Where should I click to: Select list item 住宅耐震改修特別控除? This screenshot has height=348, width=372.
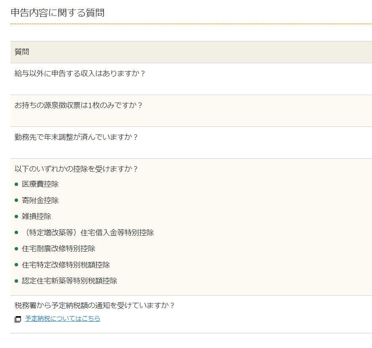58,249
